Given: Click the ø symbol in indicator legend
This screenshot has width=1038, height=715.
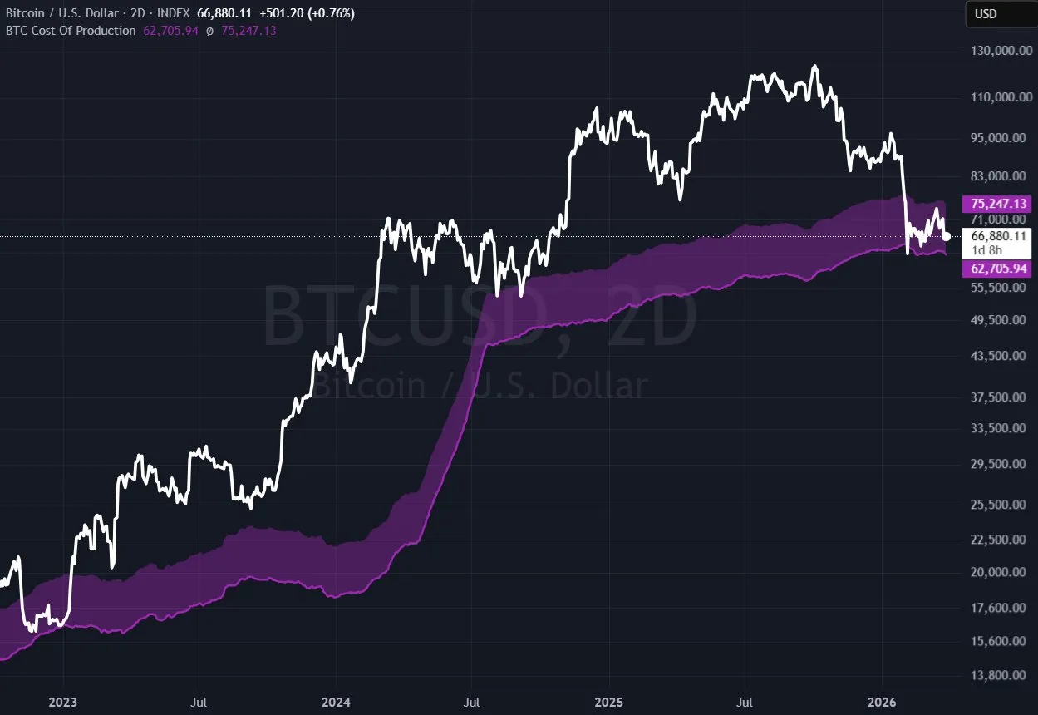Looking at the screenshot, I should pos(209,31).
